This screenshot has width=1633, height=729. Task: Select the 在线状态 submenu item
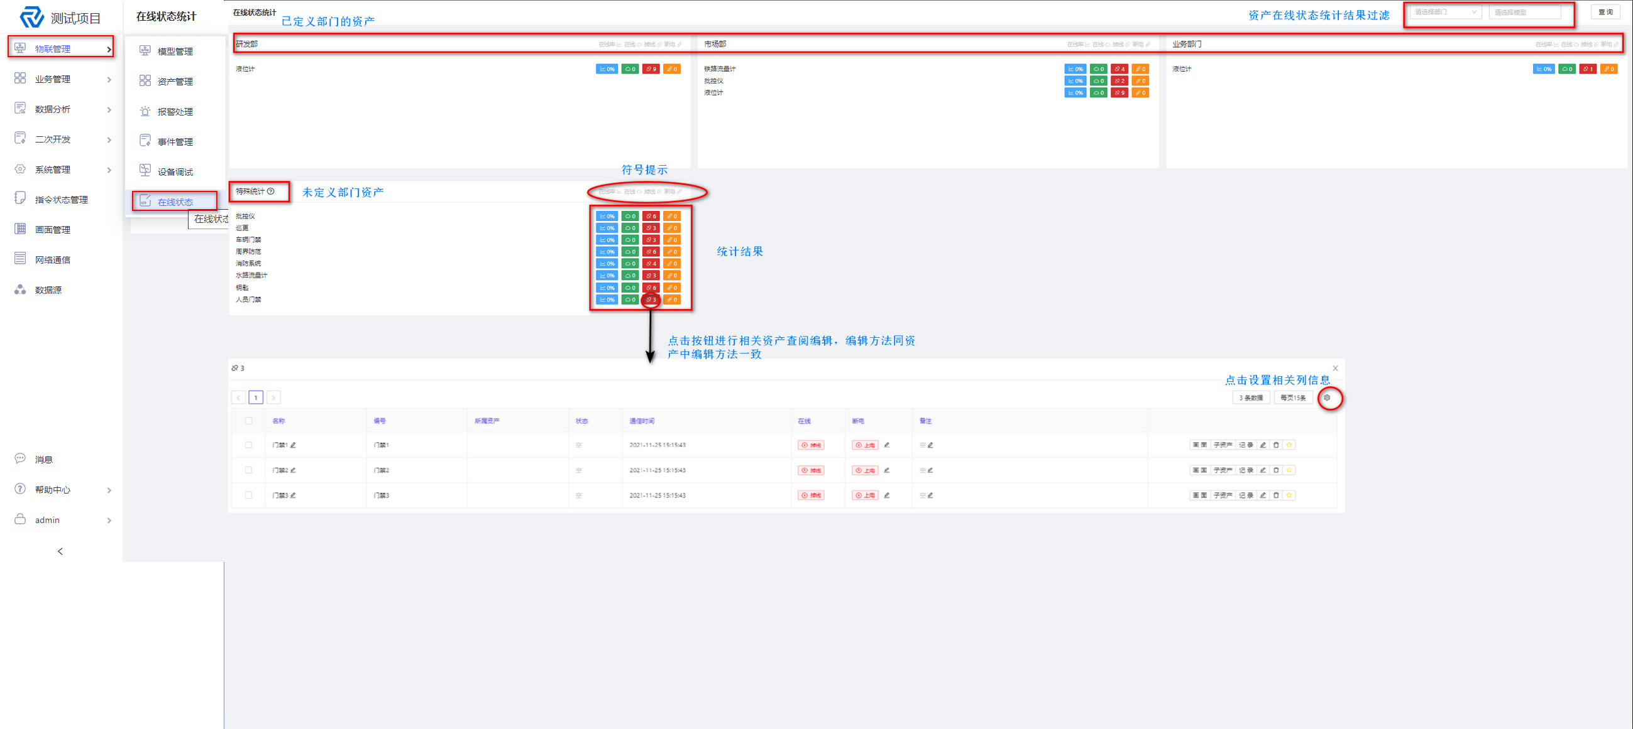[175, 202]
